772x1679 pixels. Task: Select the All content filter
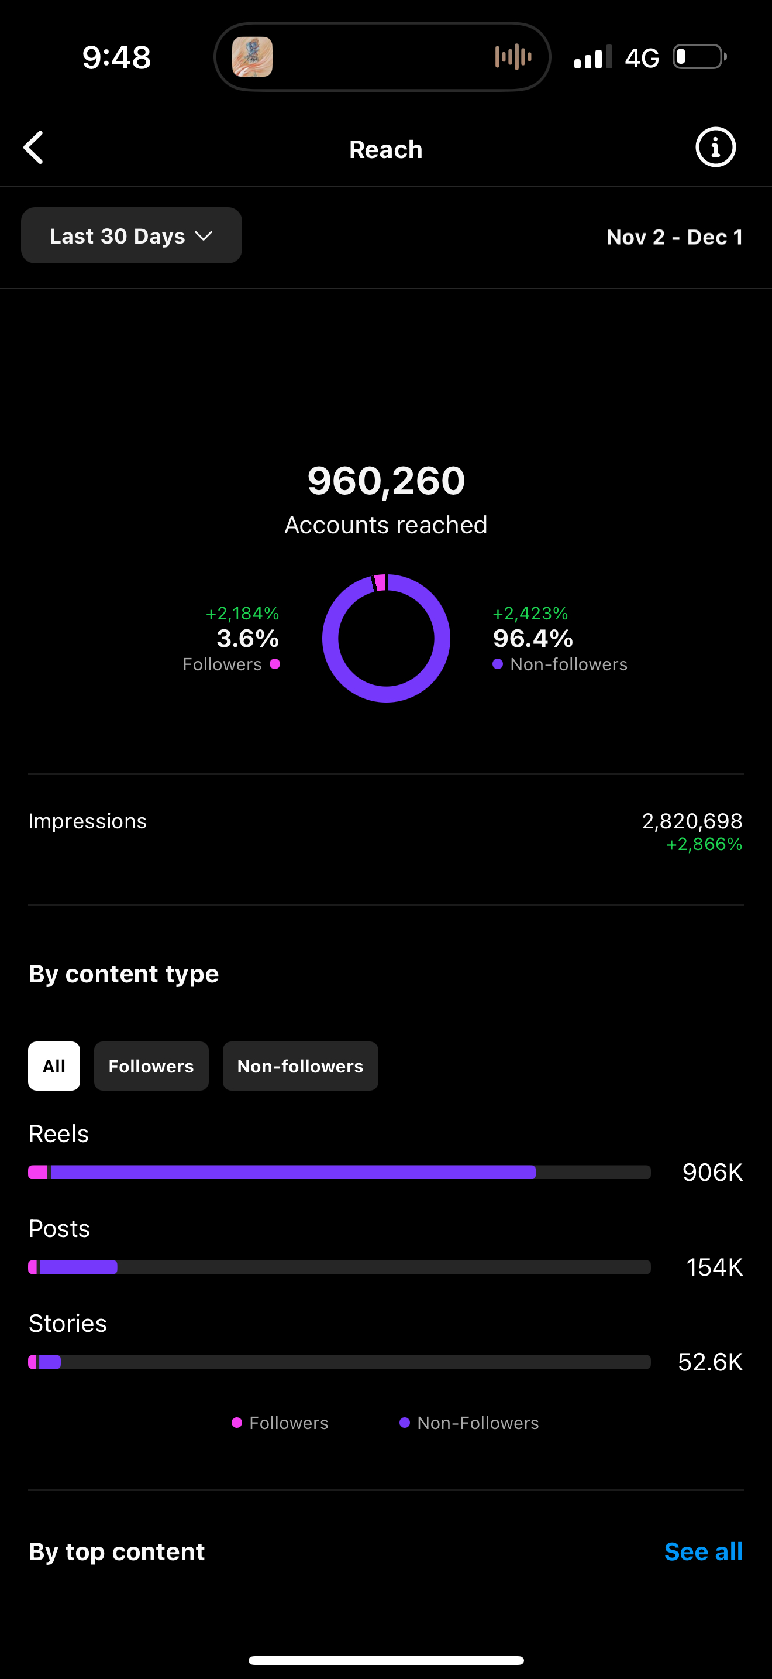[x=54, y=1066]
